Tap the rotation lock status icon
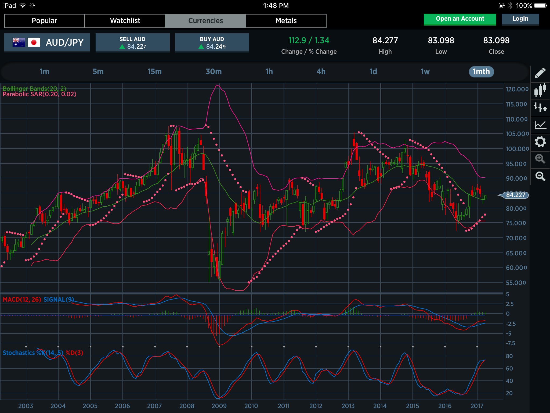 501,5
